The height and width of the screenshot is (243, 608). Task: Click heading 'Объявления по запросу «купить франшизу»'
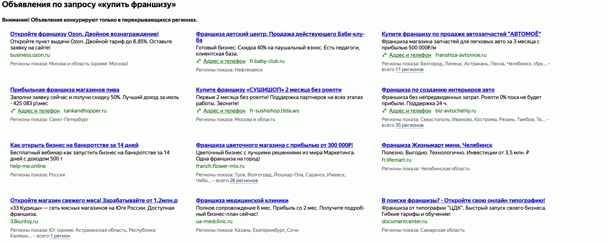(89, 5)
